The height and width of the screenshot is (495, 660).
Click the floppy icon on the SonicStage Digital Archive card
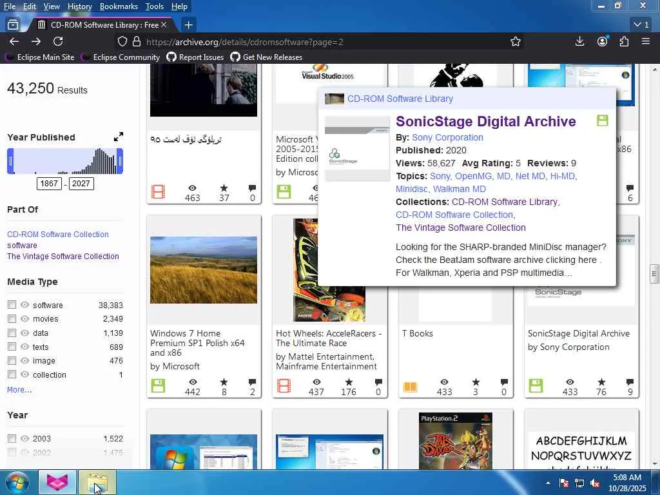coord(536,385)
